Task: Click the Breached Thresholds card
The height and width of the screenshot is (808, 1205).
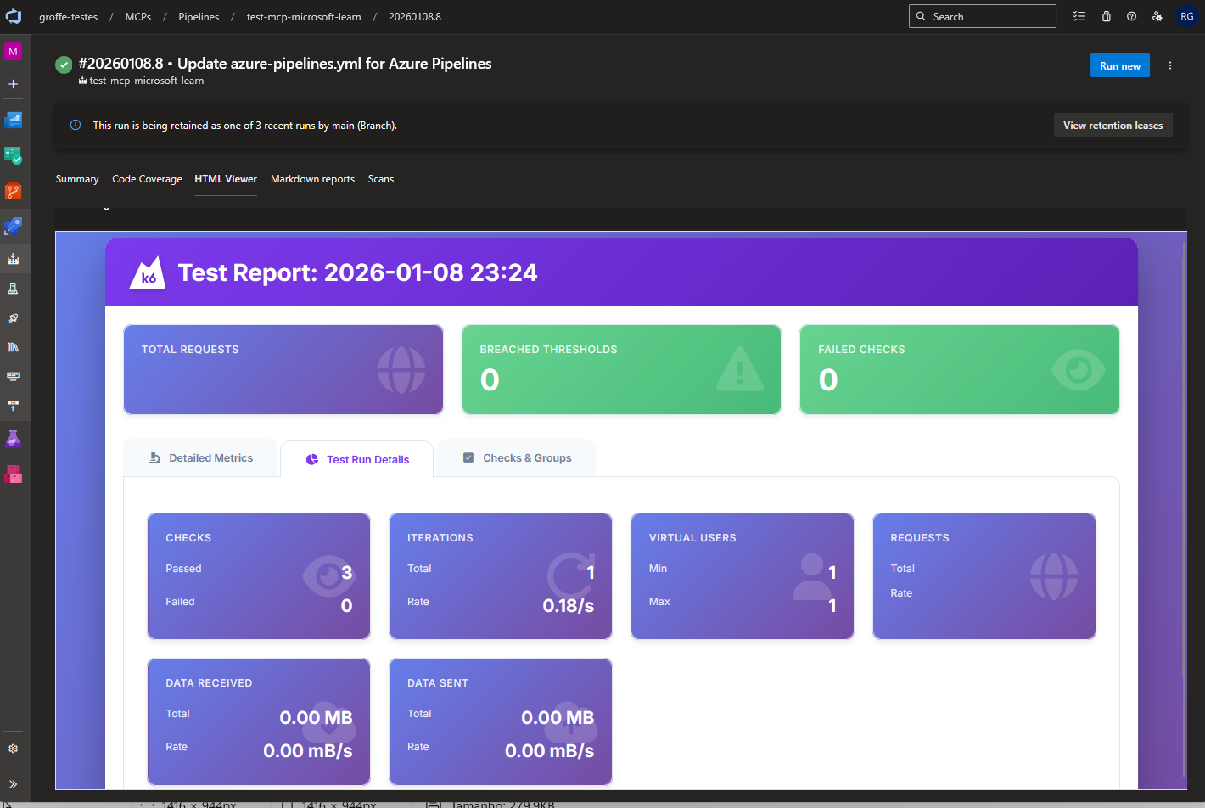Action: pyautogui.click(x=621, y=370)
